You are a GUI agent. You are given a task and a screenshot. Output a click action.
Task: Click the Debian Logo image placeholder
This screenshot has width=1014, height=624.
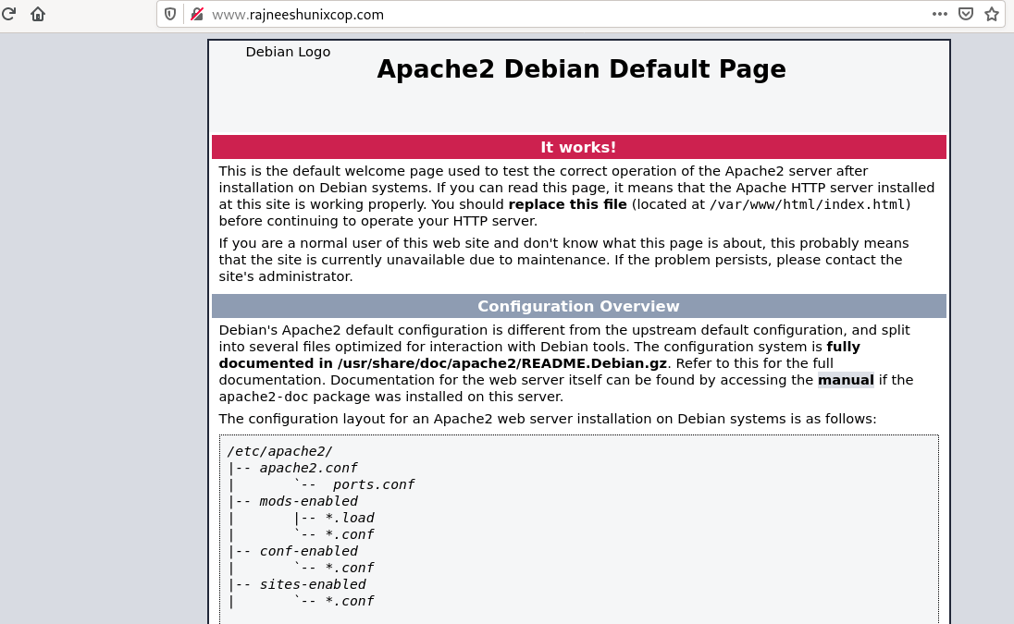point(288,52)
